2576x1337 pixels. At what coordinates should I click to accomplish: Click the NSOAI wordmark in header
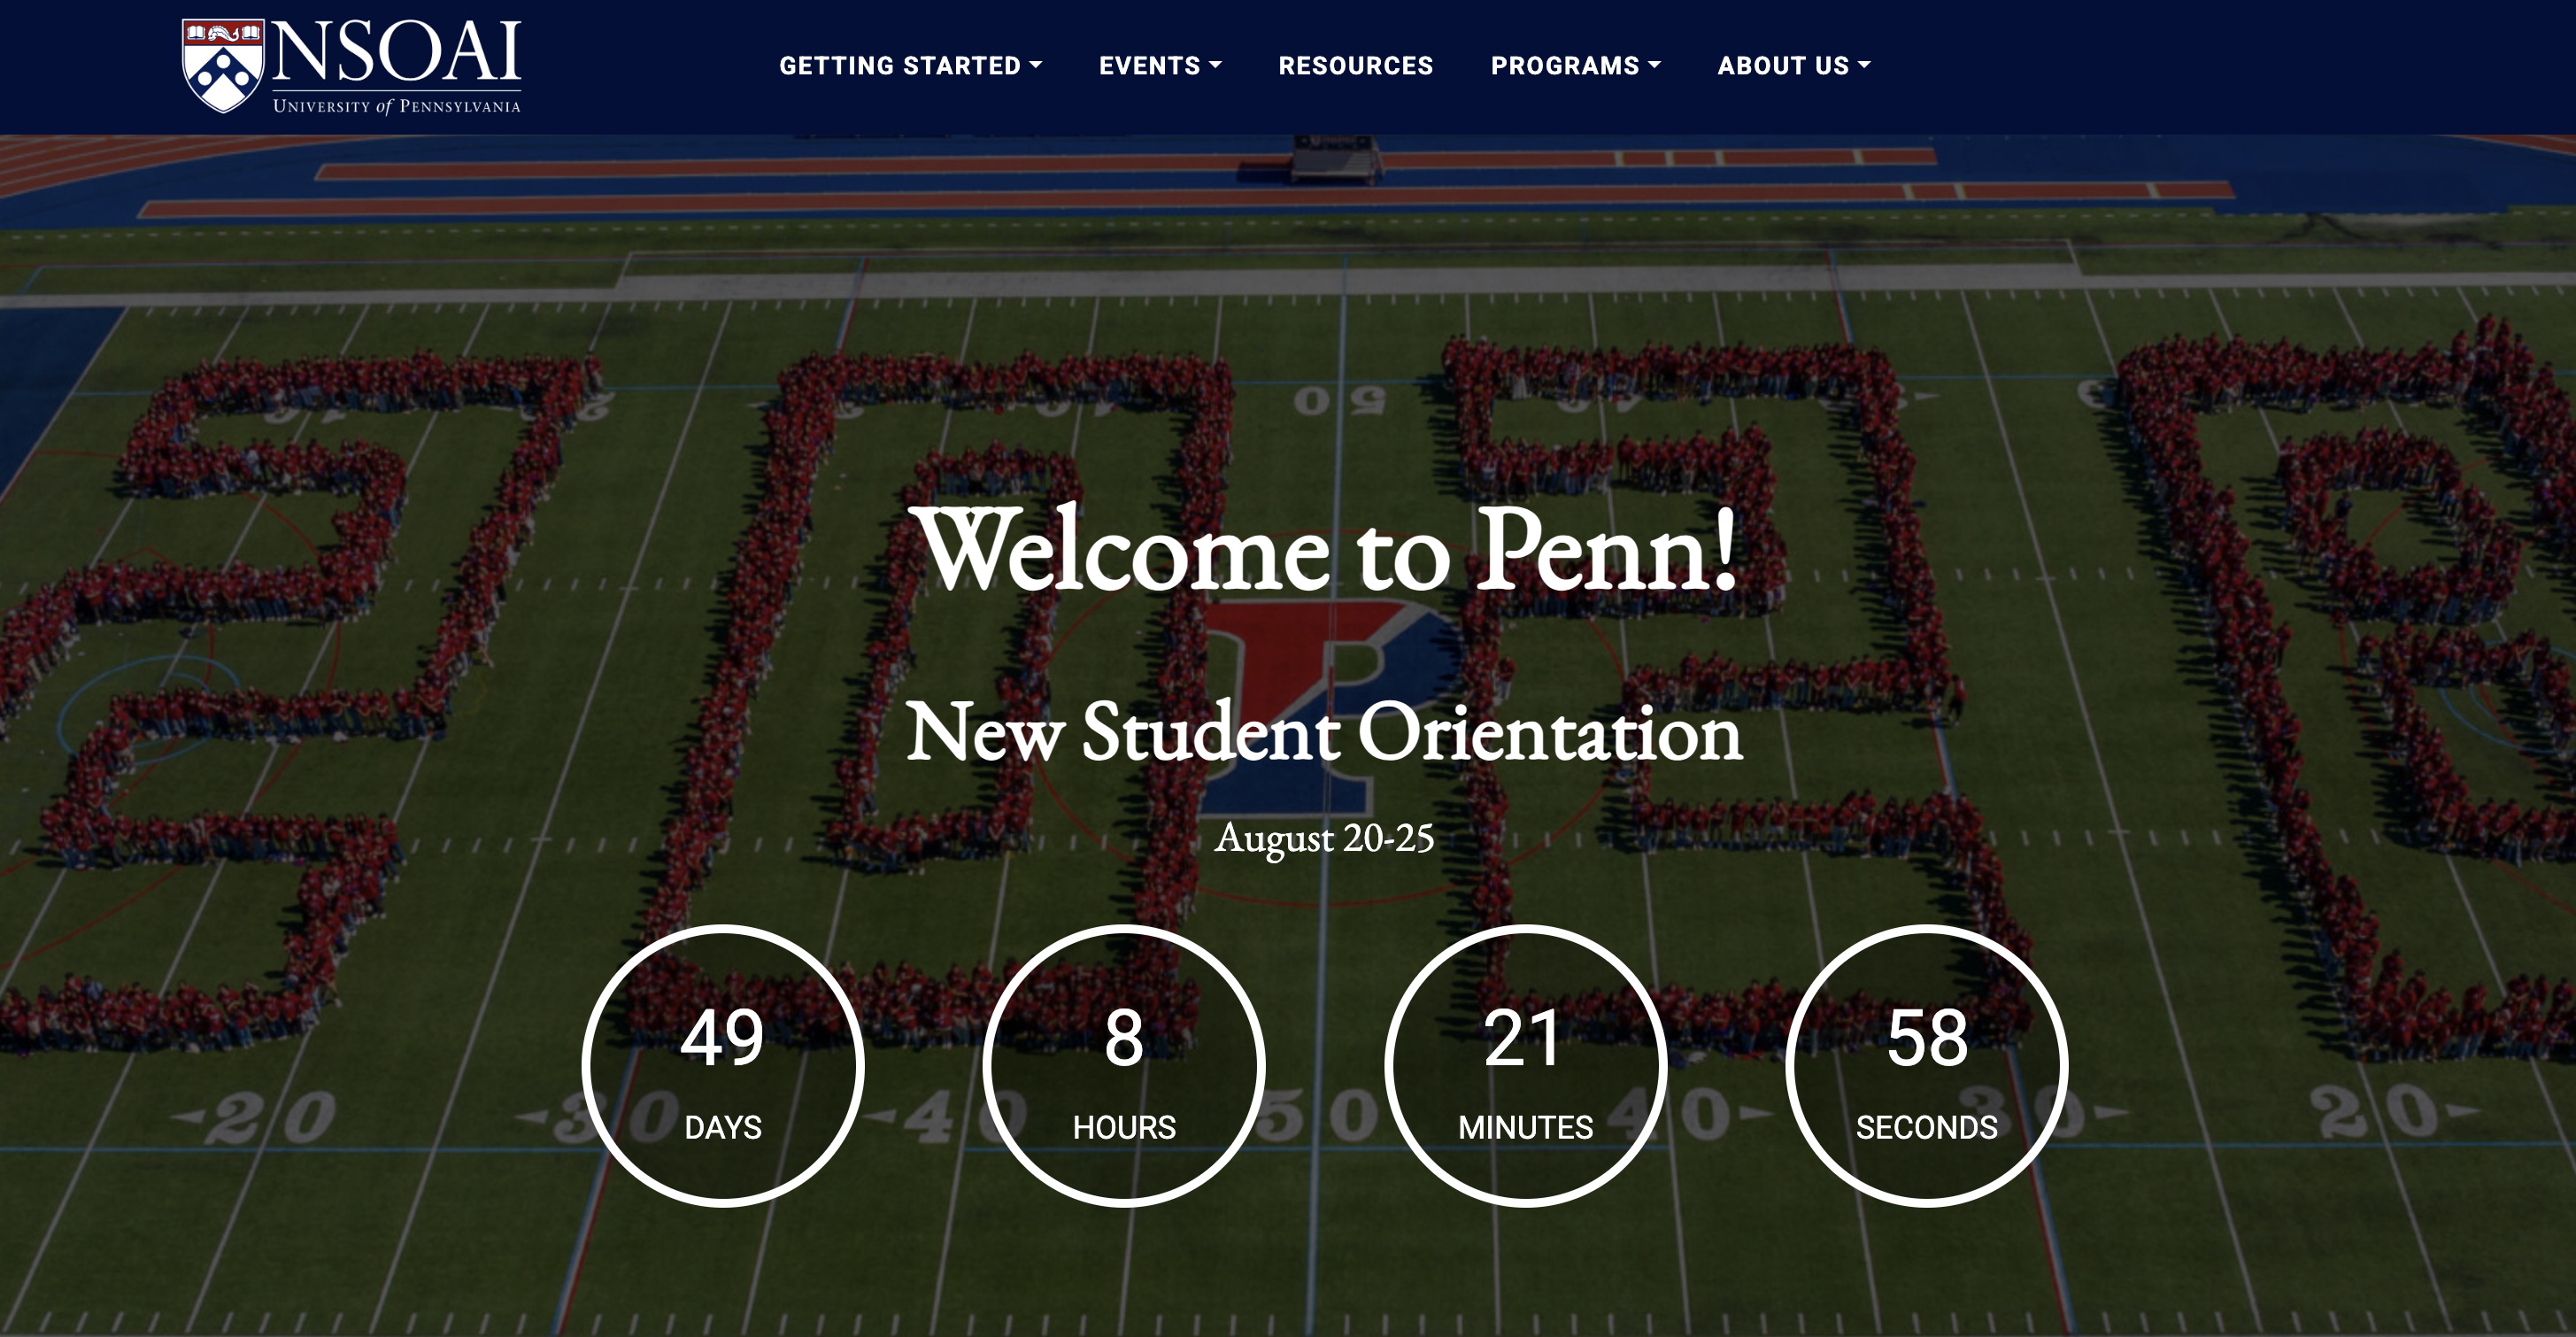(x=396, y=52)
